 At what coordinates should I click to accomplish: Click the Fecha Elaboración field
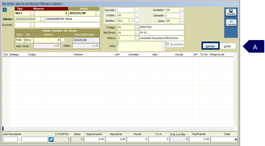tap(86, 40)
